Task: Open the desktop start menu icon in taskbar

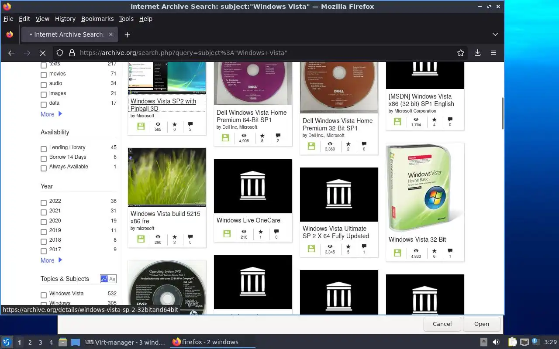Action: click(7, 342)
